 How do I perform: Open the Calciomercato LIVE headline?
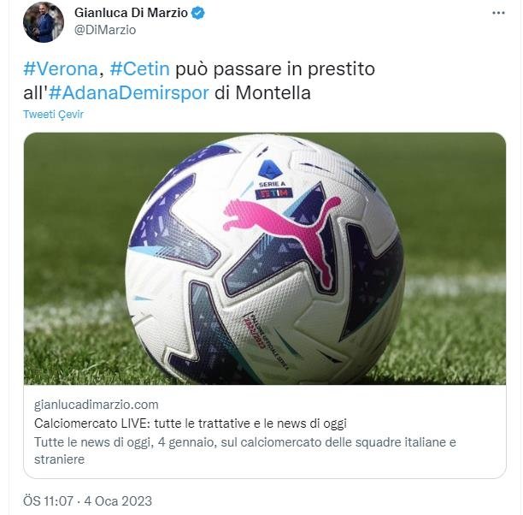[x=190, y=423]
